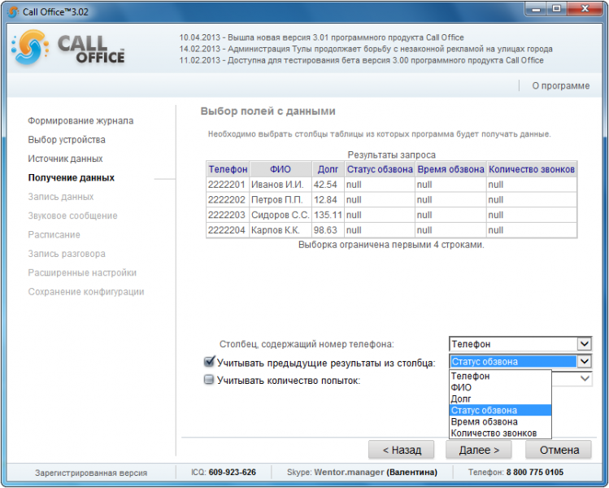This screenshot has width=609, height=488.
Task: Click the Долг column header
Action: click(328, 169)
